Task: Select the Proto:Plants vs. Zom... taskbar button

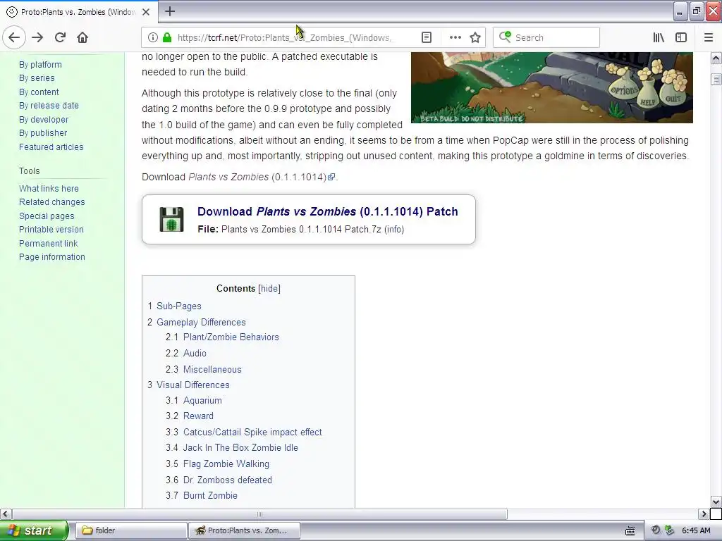Action: click(245, 530)
